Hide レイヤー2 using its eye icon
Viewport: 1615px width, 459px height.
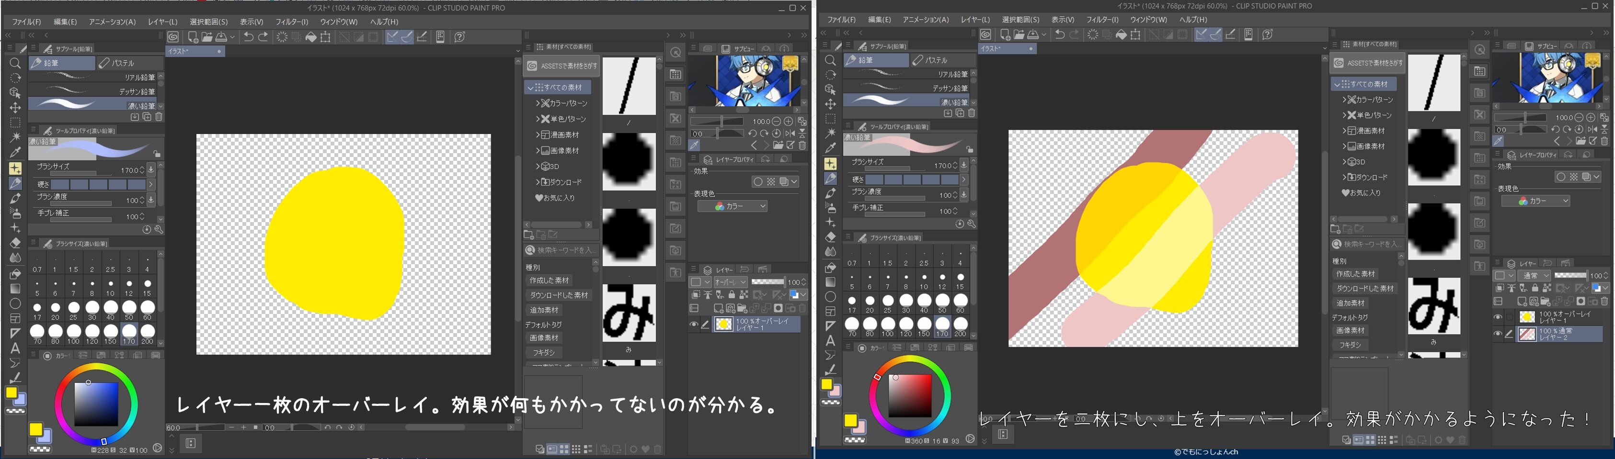[1498, 334]
